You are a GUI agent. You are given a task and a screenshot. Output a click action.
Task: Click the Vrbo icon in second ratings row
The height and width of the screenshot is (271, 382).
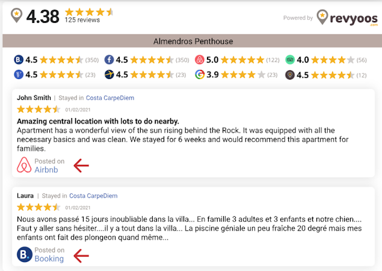(x=19, y=75)
